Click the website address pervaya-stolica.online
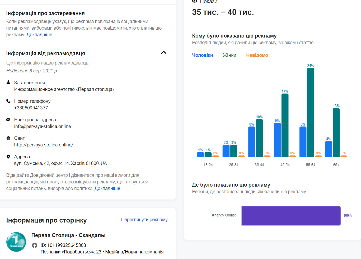This screenshot has height=259, width=361. pyautogui.click(x=44, y=145)
